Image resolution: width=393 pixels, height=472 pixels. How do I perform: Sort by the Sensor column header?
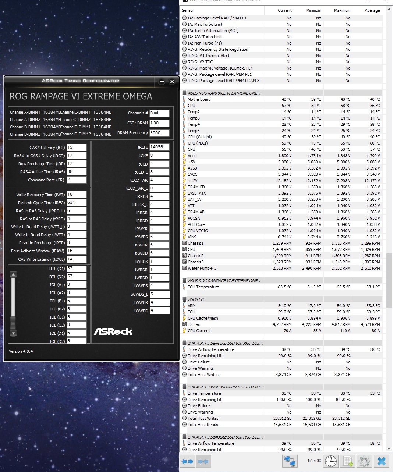[222, 10]
